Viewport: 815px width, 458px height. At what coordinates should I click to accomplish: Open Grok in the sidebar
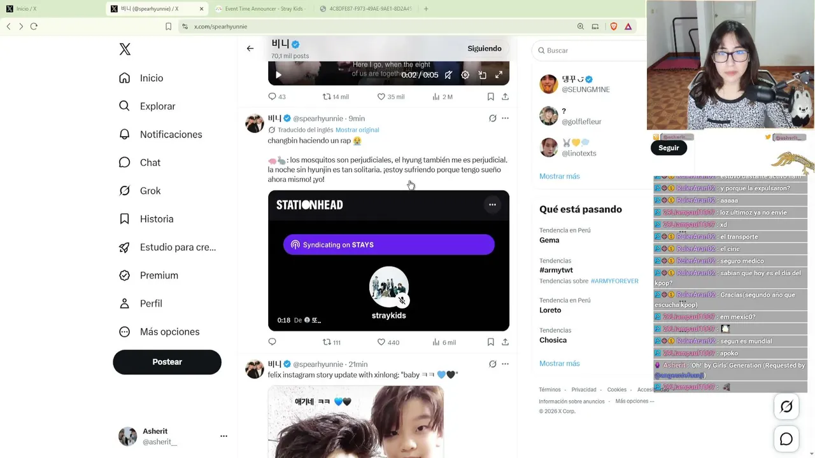point(140,191)
